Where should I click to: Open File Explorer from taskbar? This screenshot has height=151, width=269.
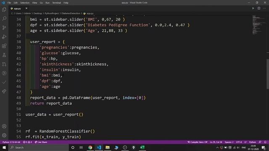pyautogui.click(x=108, y=147)
